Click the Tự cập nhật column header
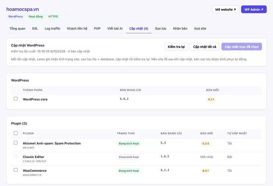Screen dimensions: 273x186 237,133
